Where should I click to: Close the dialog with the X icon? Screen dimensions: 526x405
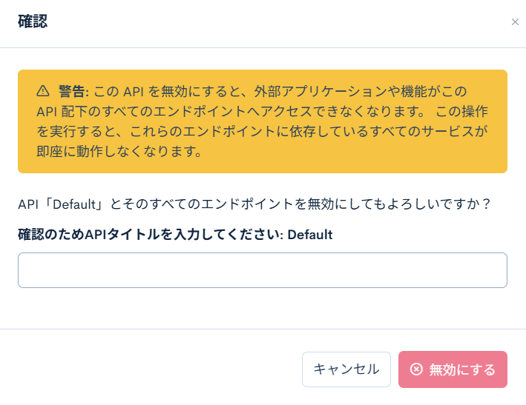click(515, 22)
